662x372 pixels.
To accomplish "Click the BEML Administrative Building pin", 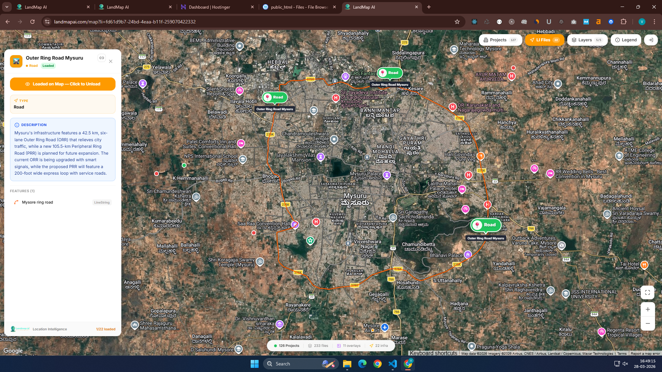I will click(240, 45).
